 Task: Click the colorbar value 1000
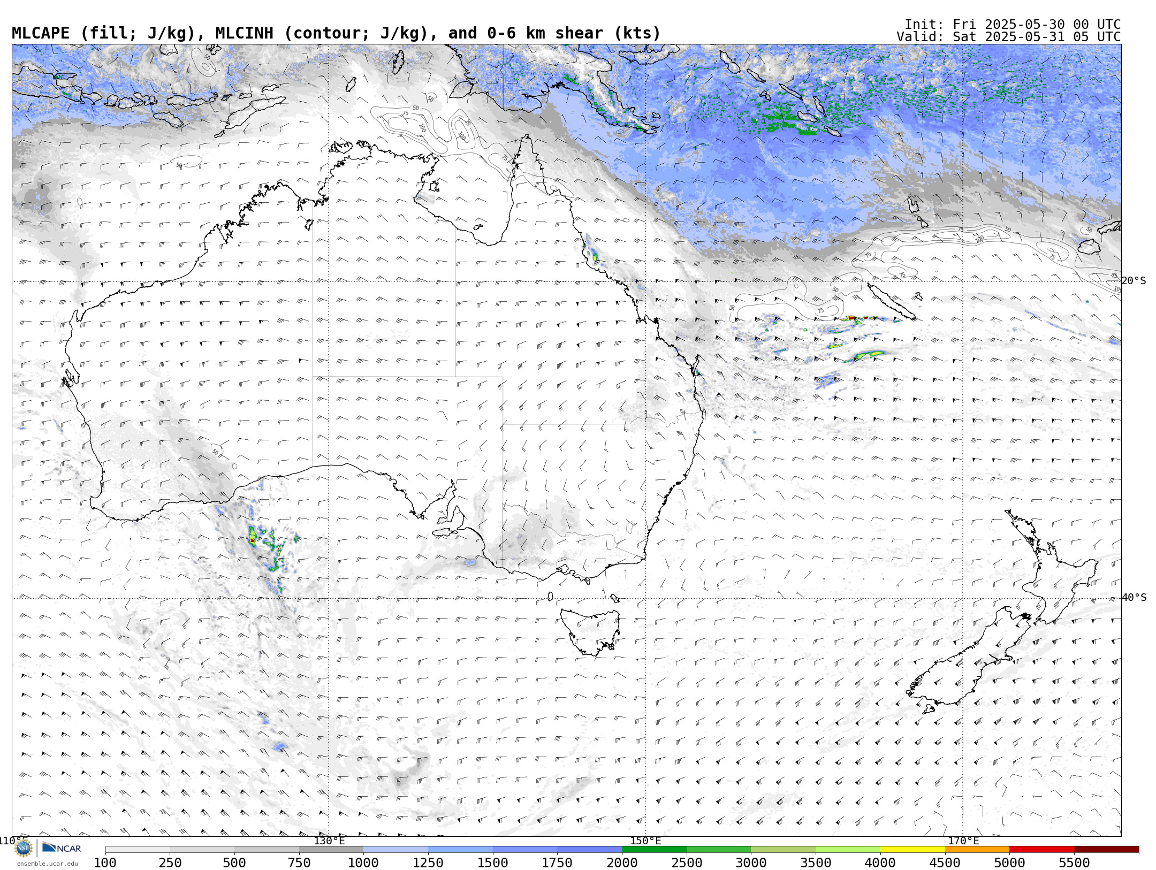[x=363, y=863]
